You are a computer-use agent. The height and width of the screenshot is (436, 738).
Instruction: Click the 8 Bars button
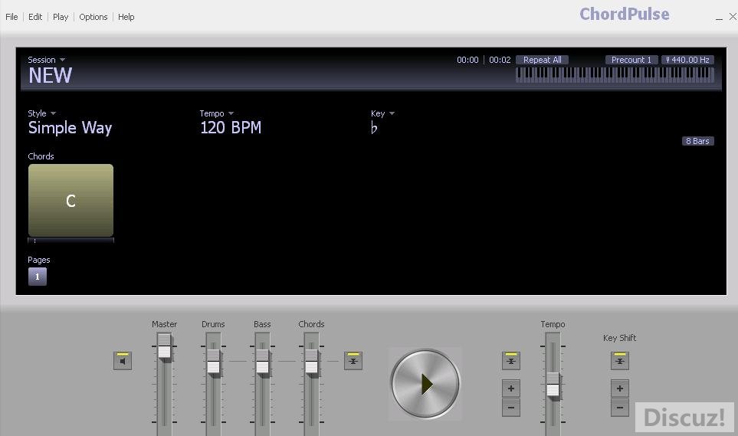pos(697,141)
